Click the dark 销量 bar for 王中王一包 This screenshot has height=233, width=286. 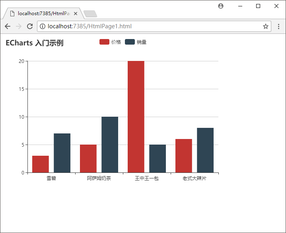click(x=158, y=159)
